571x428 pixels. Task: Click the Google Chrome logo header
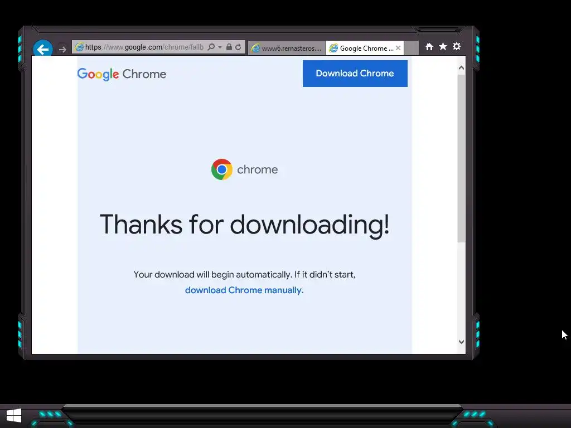click(x=122, y=74)
